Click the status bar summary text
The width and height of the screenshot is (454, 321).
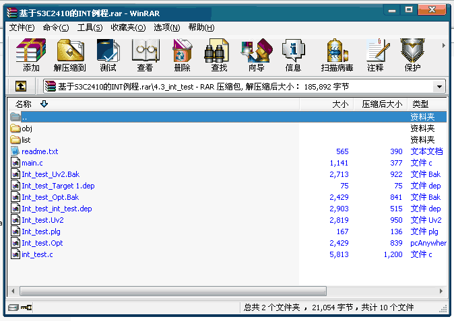[x=329, y=308]
